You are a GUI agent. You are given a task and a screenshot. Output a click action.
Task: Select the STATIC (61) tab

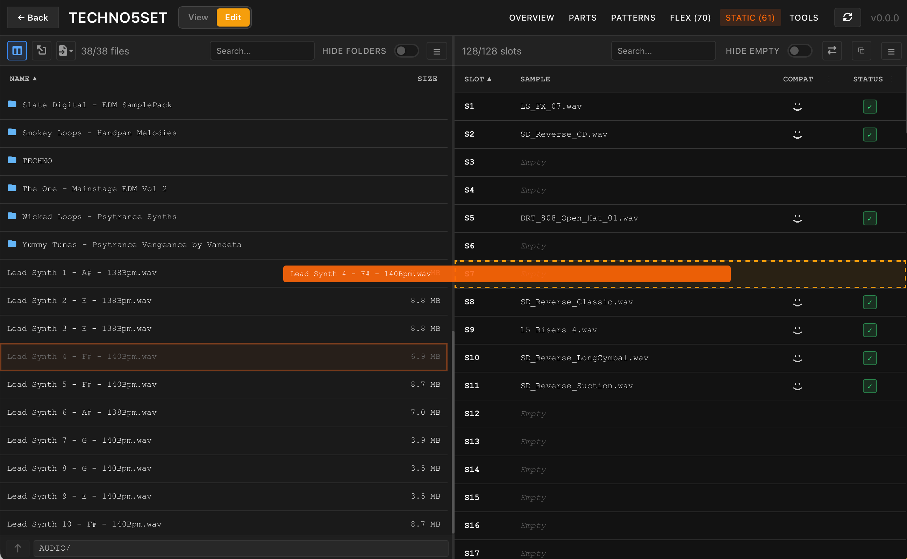(750, 18)
